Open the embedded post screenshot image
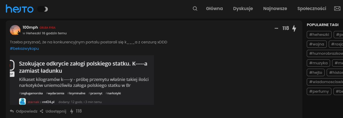The width and height of the screenshot is (343, 118). coord(82,80)
